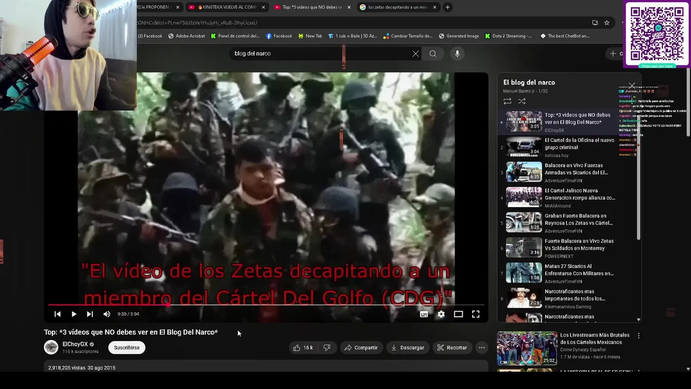Start voice search with the microphone
The width and height of the screenshot is (691, 389).
point(457,53)
